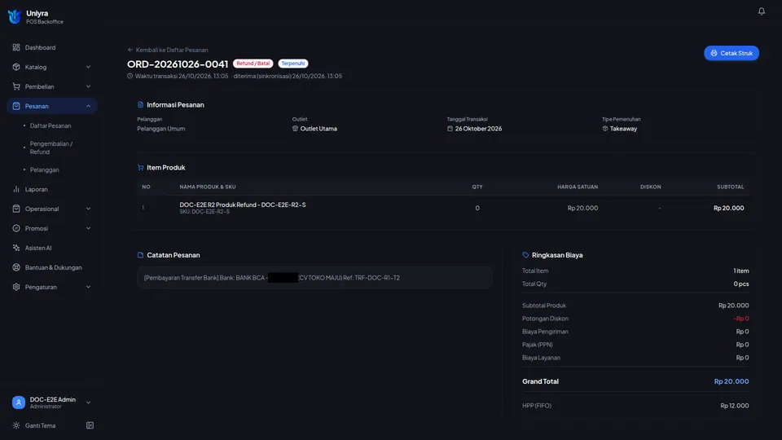Expand the Pembelian menu chevron
Viewport: 782px width, 440px height.
pos(88,86)
